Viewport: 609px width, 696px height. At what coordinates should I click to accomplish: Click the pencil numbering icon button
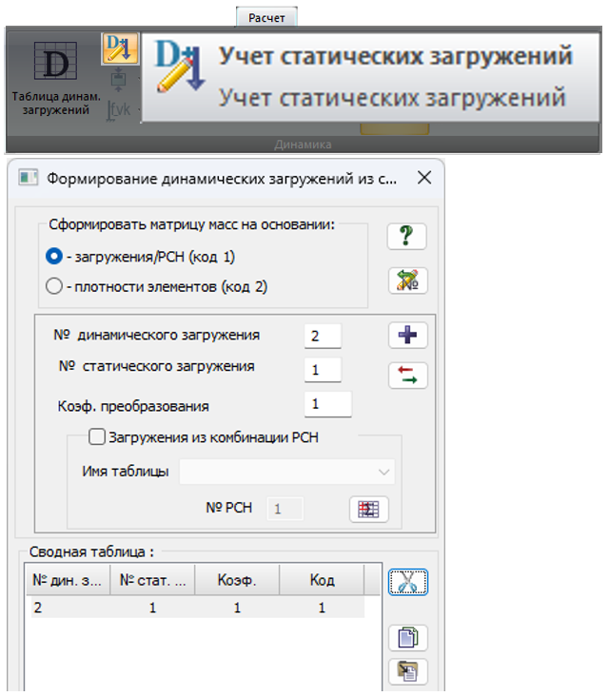point(407,280)
